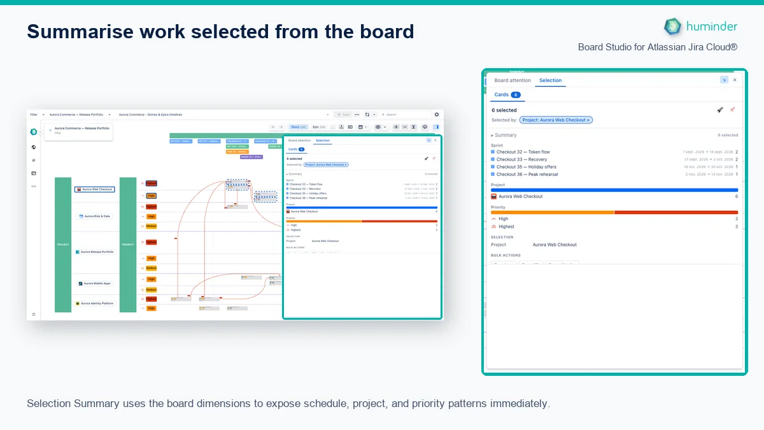Click the 'Highest' priority row in enlarged panel
Image resolution: width=764 pixels, height=430 pixels.
pyautogui.click(x=614, y=226)
